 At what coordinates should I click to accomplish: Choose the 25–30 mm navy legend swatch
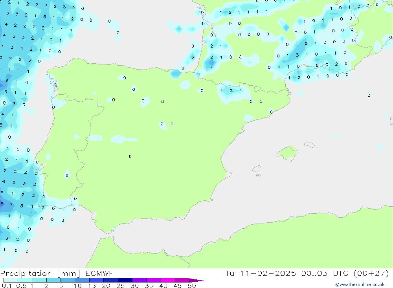125,280
